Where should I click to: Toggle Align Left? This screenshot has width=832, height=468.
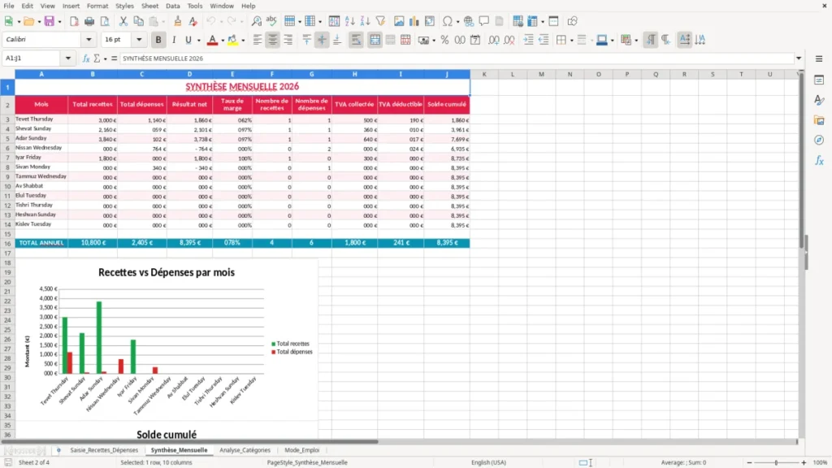(258, 40)
